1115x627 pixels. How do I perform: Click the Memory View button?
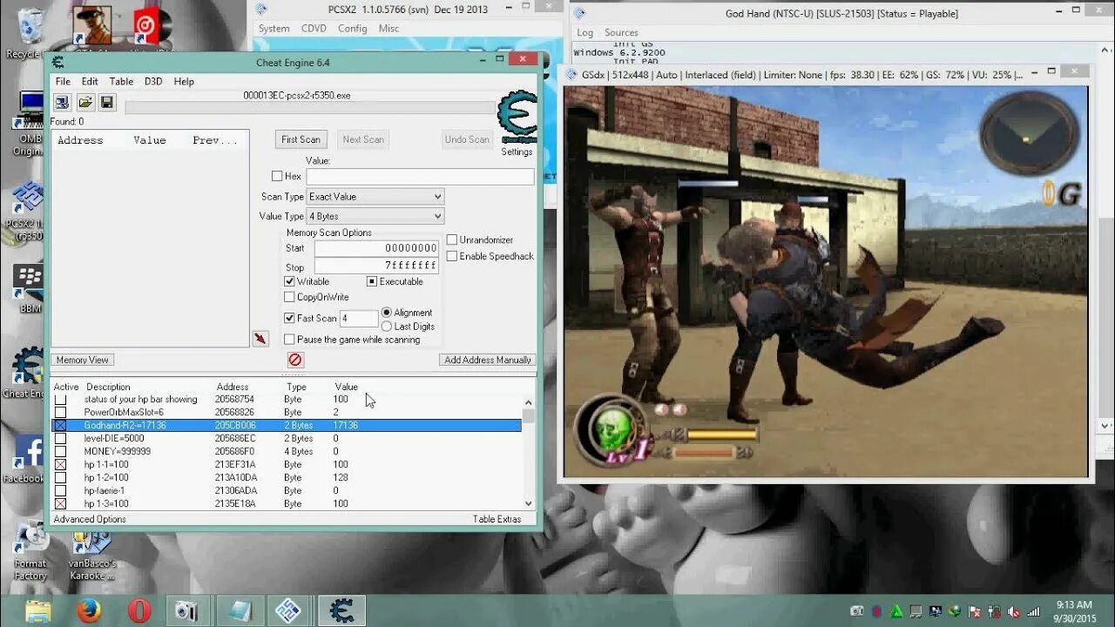coord(83,360)
